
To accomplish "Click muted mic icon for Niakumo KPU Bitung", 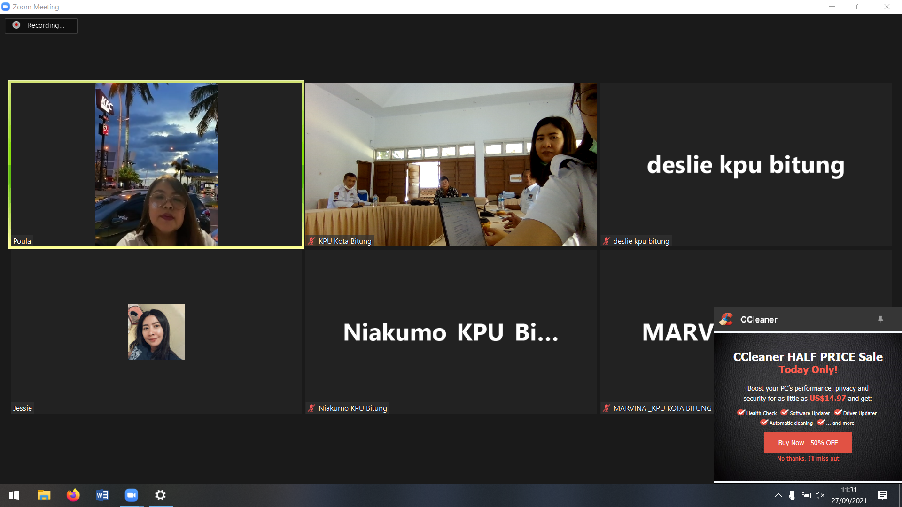I will point(311,408).
